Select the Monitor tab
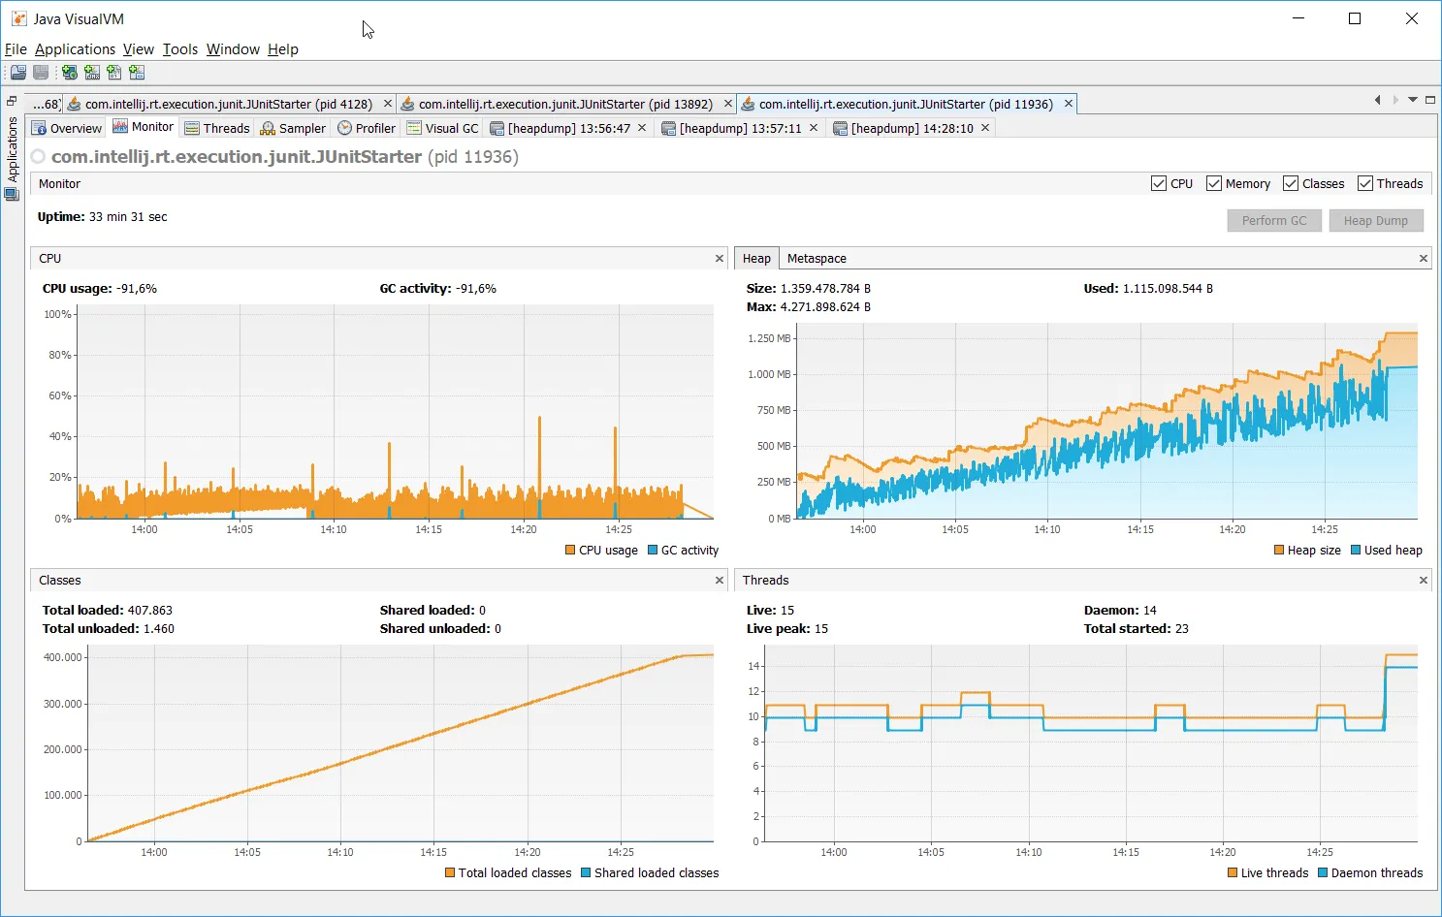The width and height of the screenshot is (1442, 917). [x=144, y=127]
